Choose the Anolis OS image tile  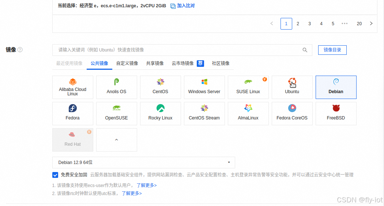point(117,87)
